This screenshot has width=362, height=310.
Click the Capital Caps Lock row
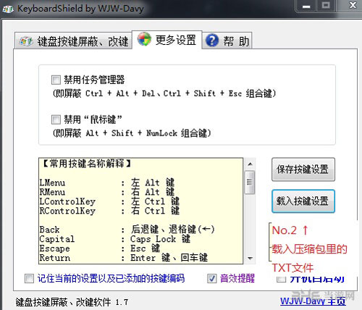tap(115, 239)
